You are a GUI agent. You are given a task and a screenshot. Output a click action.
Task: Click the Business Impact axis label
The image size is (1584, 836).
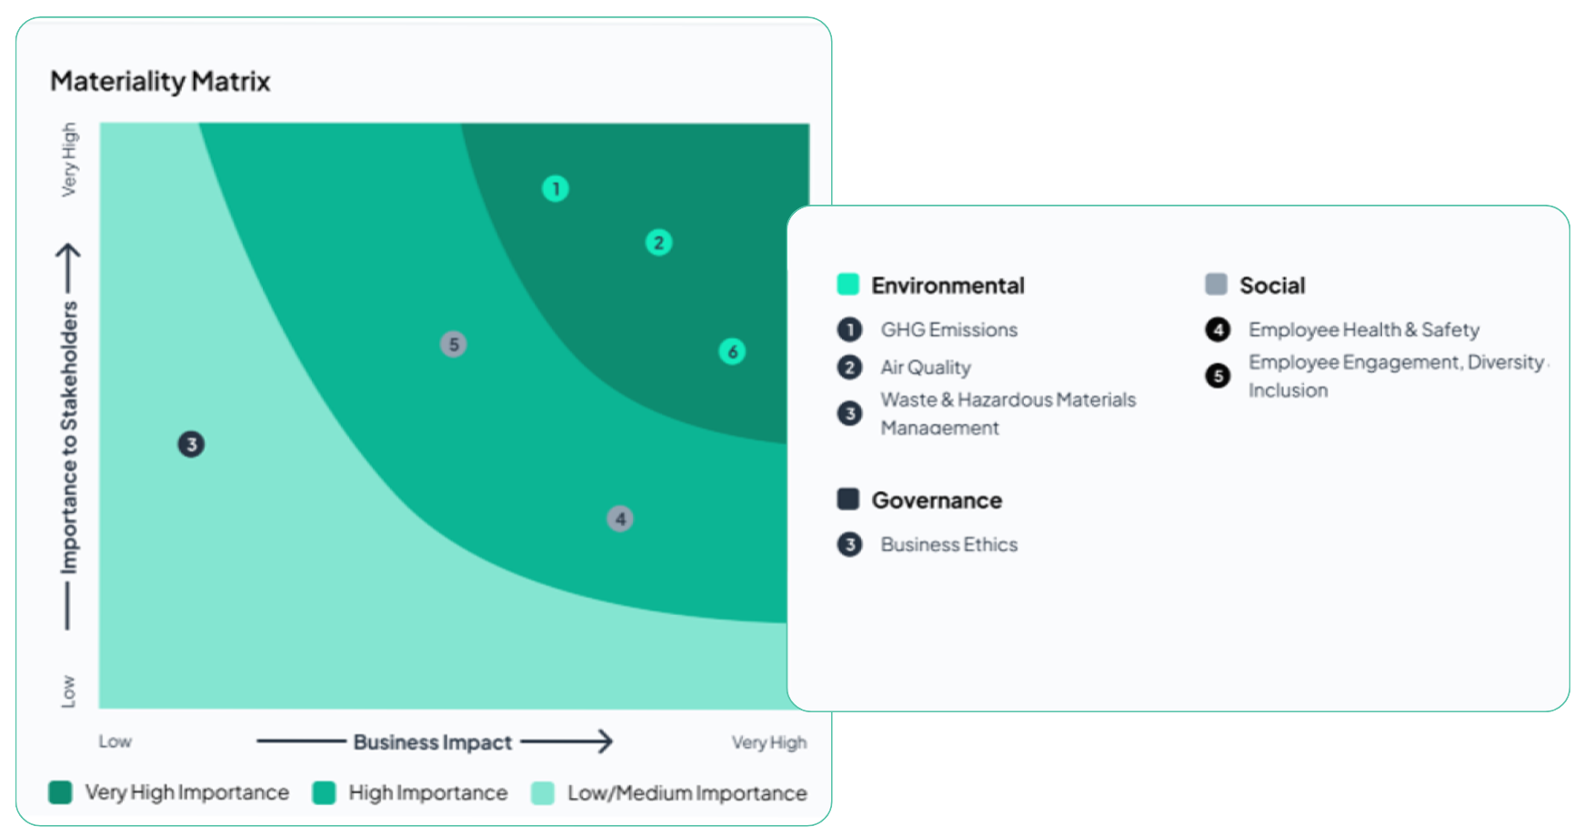point(434,741)
